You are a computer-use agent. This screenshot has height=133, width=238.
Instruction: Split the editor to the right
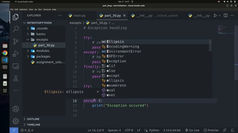click(x=226, y=16)
